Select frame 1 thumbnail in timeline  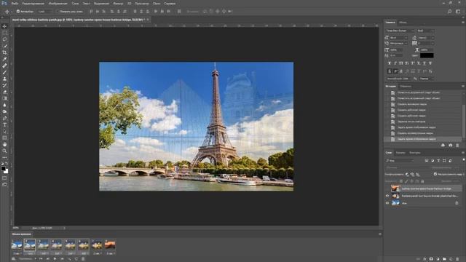[x=17, y=245]
